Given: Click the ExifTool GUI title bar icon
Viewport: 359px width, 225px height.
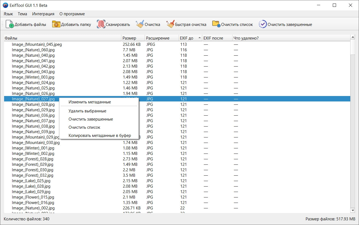Looking at the screenshot, I should (x=5, y=5).
